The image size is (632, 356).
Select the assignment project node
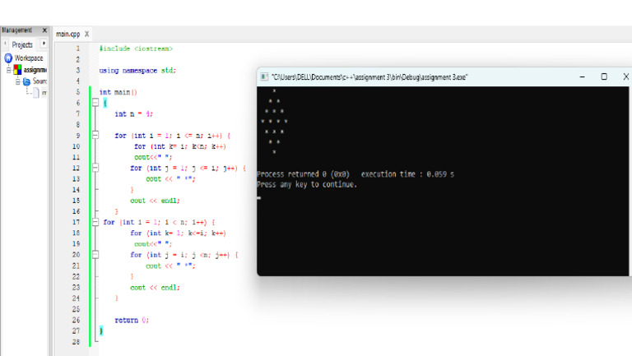[x=35, y=70]
